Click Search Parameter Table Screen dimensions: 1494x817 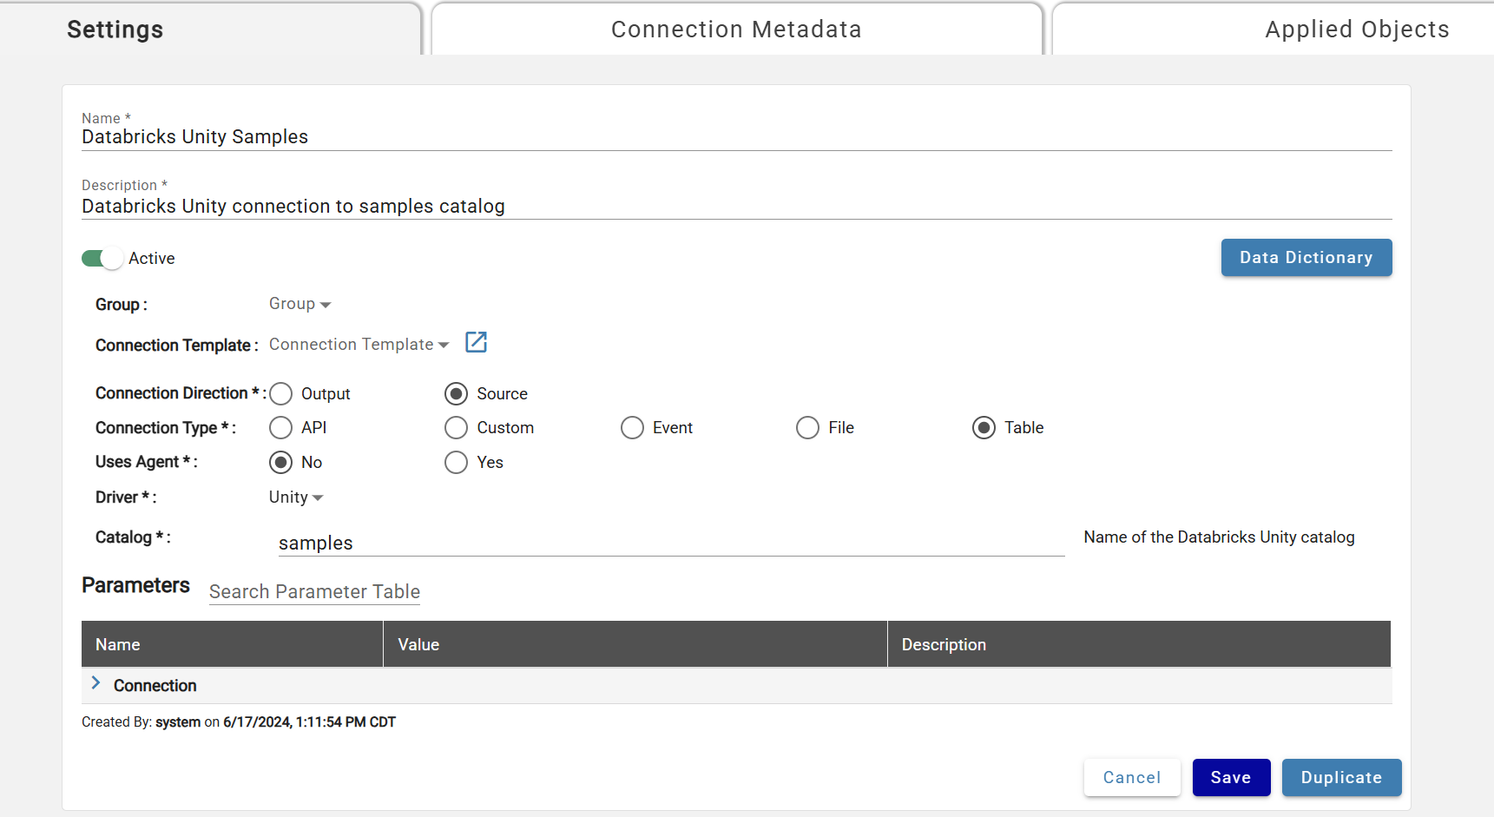(314, 591)
